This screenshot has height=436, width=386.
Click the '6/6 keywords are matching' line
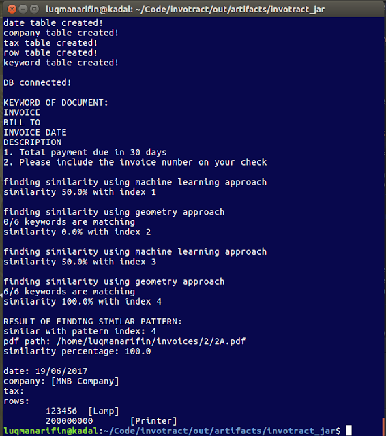tap(69, 292)
